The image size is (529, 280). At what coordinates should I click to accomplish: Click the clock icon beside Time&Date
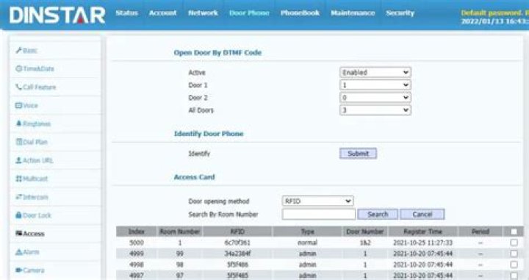pos(19,68)
